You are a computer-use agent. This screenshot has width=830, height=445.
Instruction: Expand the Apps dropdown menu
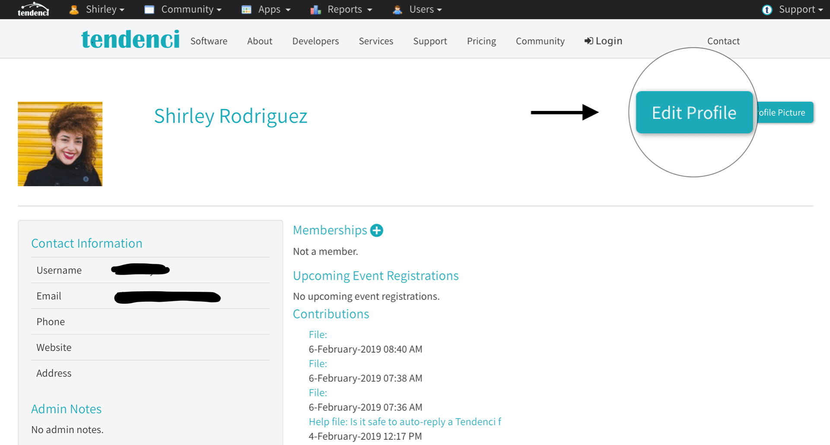274,9
